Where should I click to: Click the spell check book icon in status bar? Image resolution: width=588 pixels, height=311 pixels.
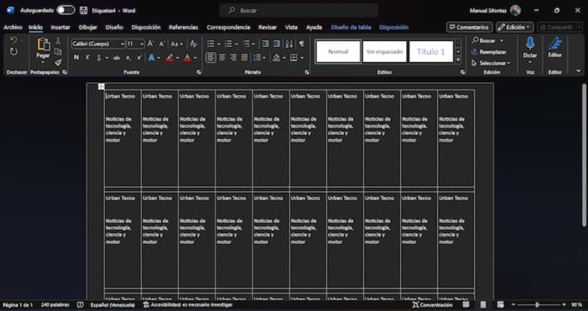(80, 304)
